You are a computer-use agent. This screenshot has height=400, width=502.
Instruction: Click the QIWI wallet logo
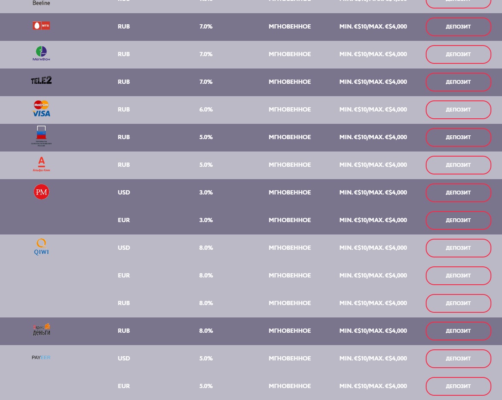coord(41,246)
